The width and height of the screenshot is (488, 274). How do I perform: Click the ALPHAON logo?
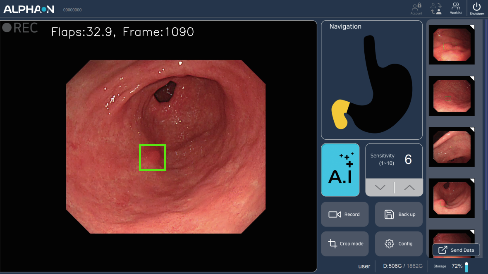pos(29,10)
